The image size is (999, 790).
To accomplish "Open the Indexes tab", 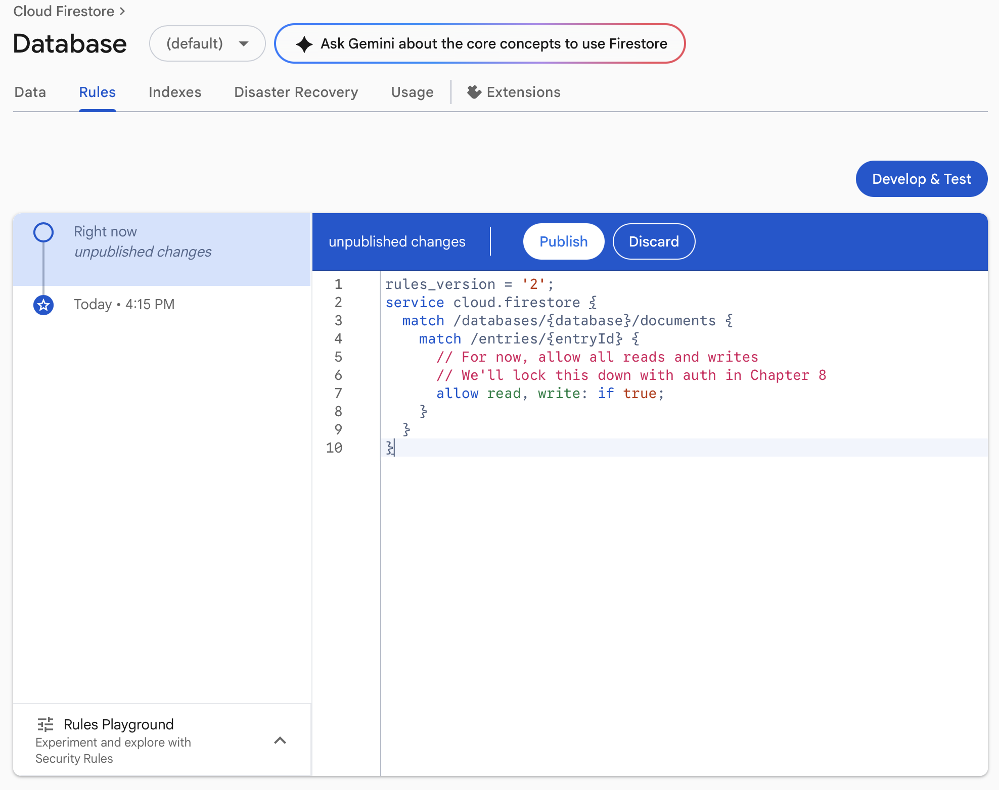I will 174,92.
